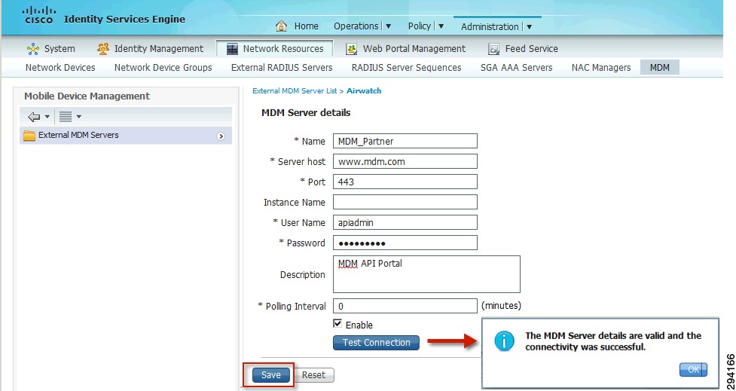Click the Web Portal Management icon
736x391 pixels.
click(x=352, y=49)
